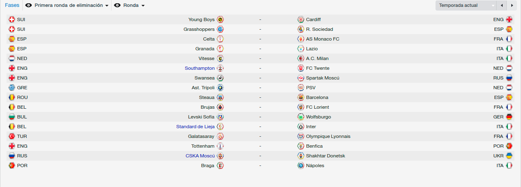
Task: Click the A.C. Milan club badge
Action: click(x=301, y=58)
